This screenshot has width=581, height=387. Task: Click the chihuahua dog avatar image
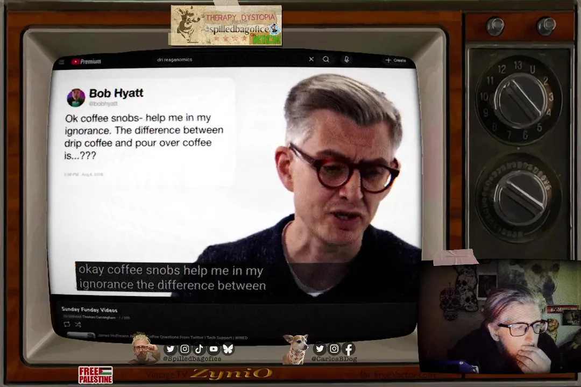tap(295, 349)
